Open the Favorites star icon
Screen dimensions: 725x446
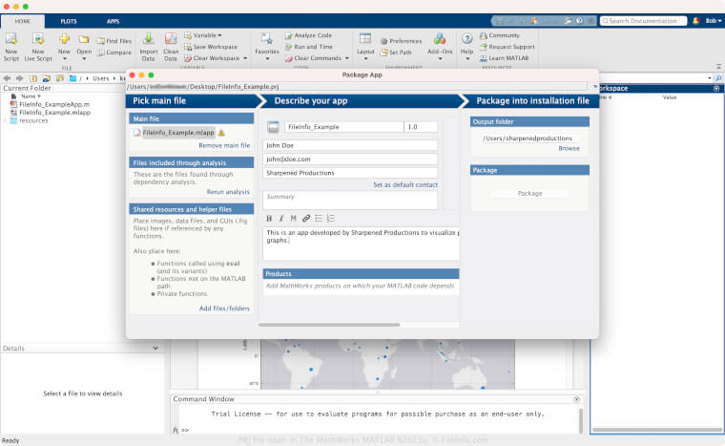click(266, 39)
